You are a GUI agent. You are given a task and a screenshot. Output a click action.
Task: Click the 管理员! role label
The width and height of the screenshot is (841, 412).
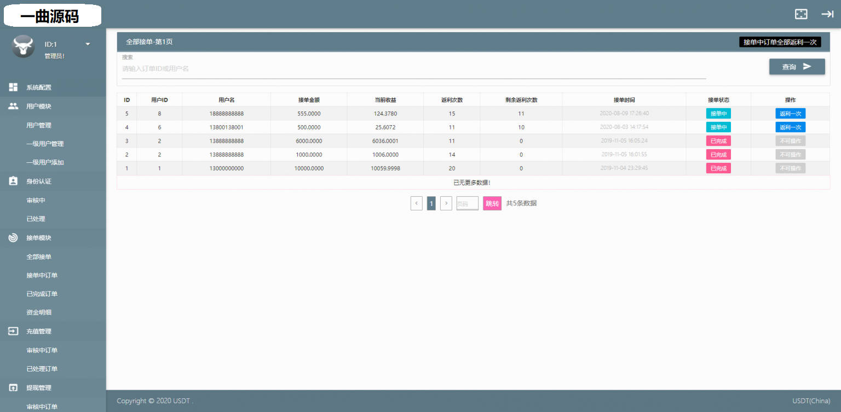coord(55,56)
